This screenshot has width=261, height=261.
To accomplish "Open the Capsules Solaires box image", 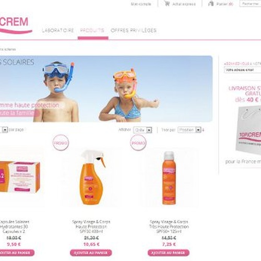I will [19, 177].
